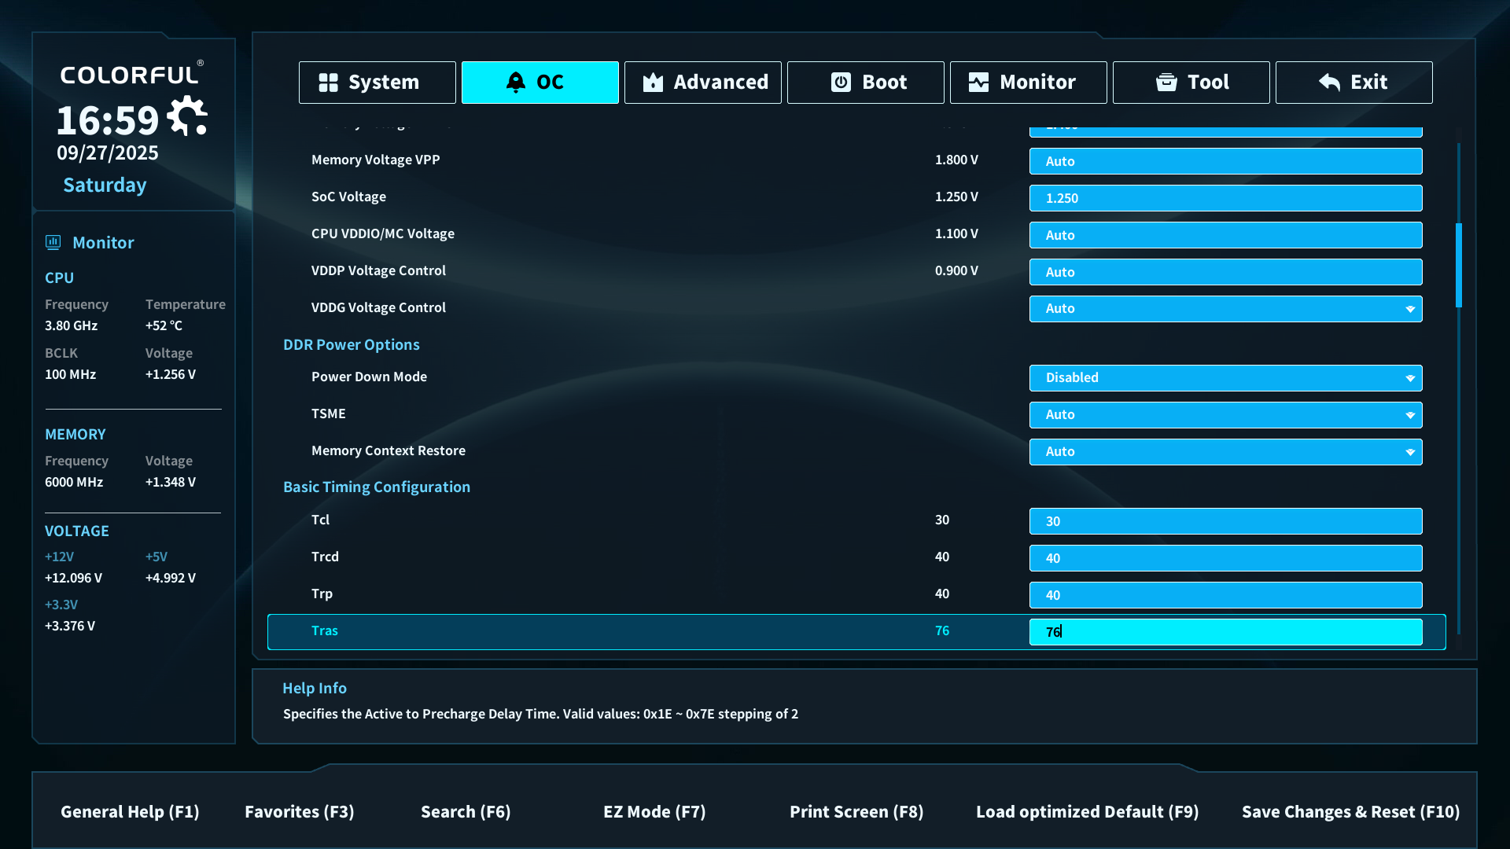The width and height of the screenshot is (1510, 849).
Task: Click the Memory Voltage VPP value field
Action: [x=1226, y=161]
